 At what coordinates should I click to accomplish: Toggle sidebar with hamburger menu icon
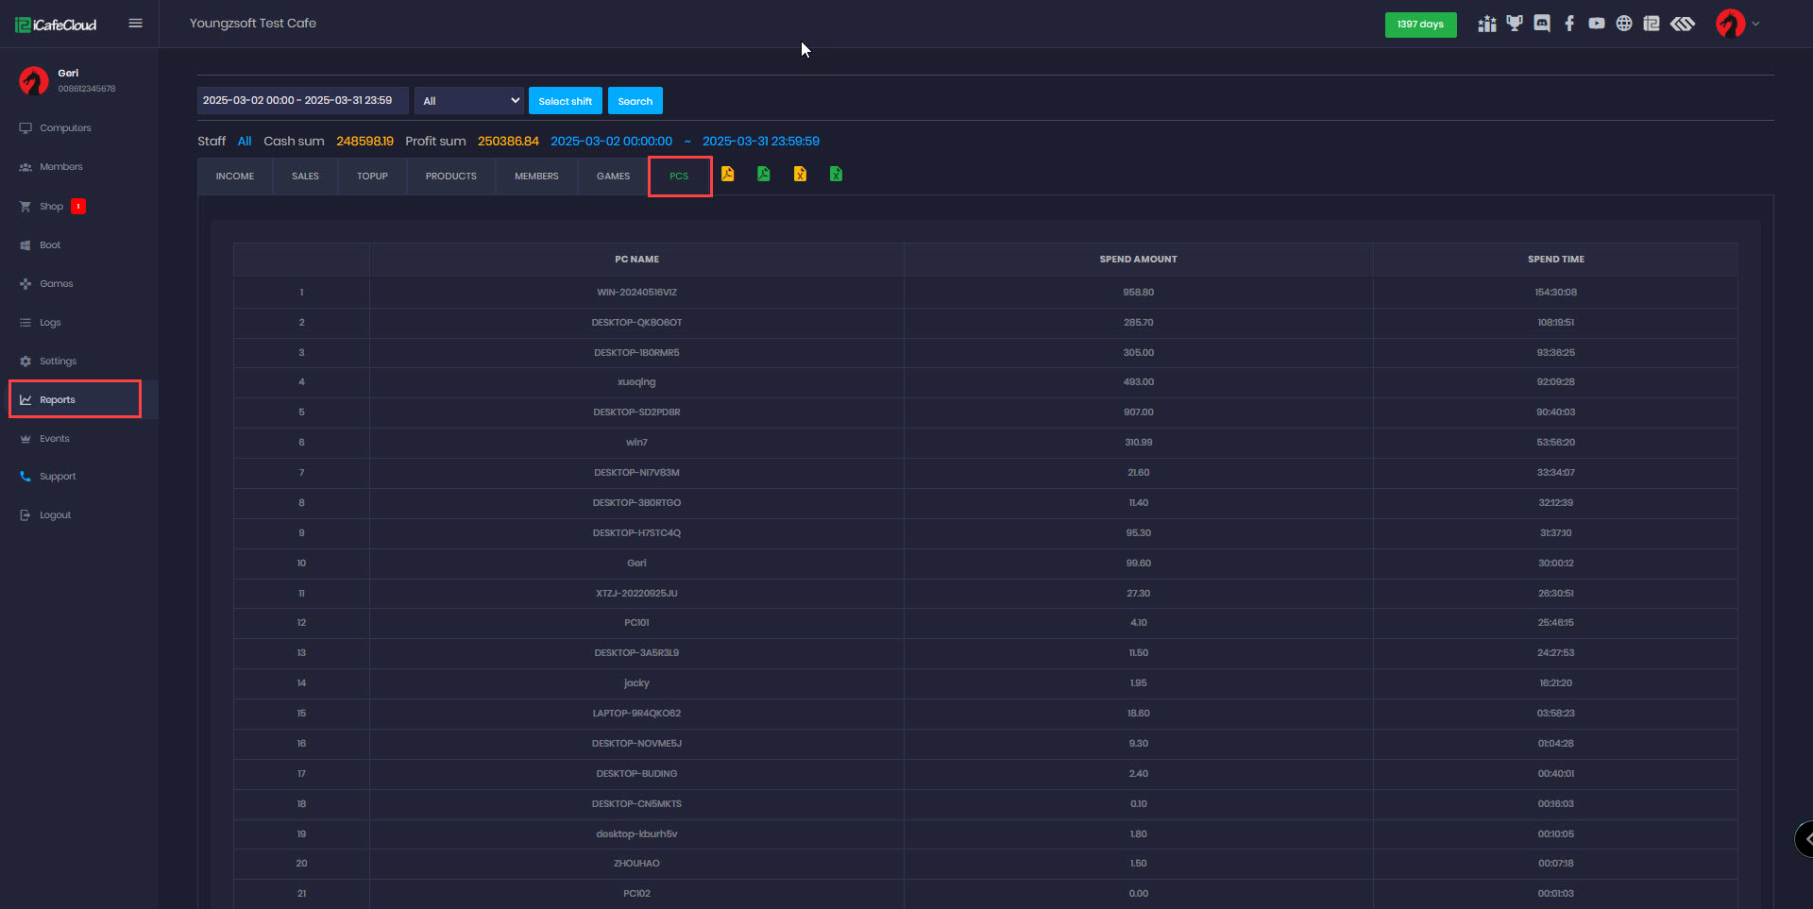[135, 24]
